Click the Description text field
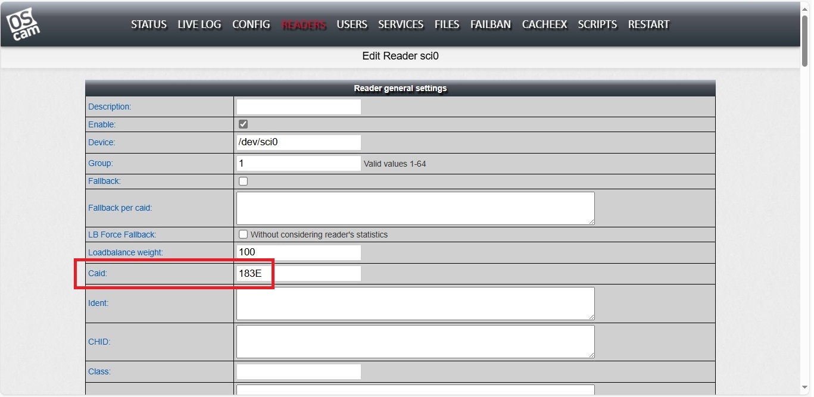 [298, 107]
